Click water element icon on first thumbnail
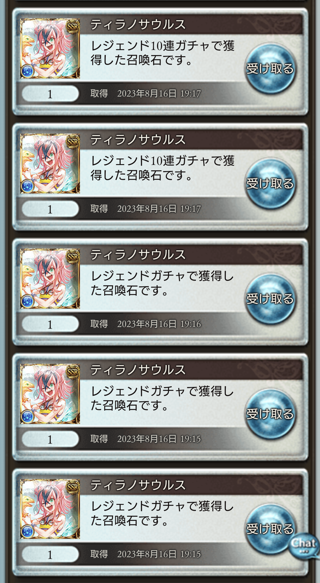Viewport: 320px width, 583px height. pyautogui.click(x=27, y=71)
